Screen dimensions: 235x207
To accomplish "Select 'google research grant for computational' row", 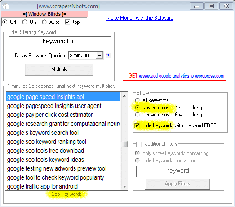I will [x=63, y=124].
